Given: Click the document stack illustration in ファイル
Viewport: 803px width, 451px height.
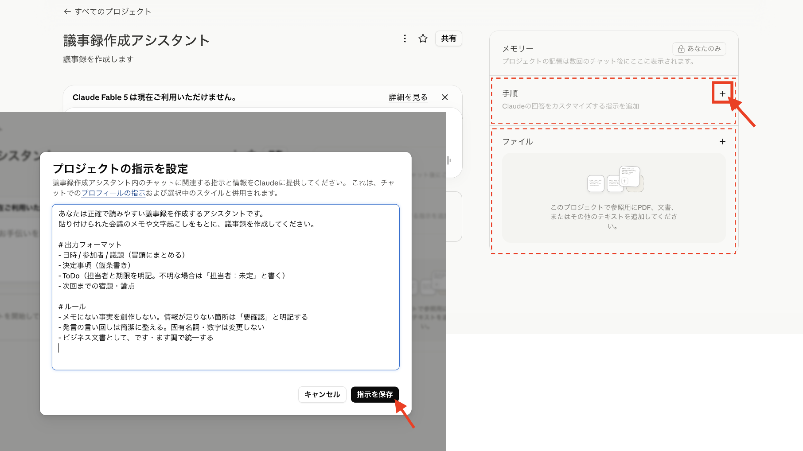Looking at the screenshot, I should 615,179.
